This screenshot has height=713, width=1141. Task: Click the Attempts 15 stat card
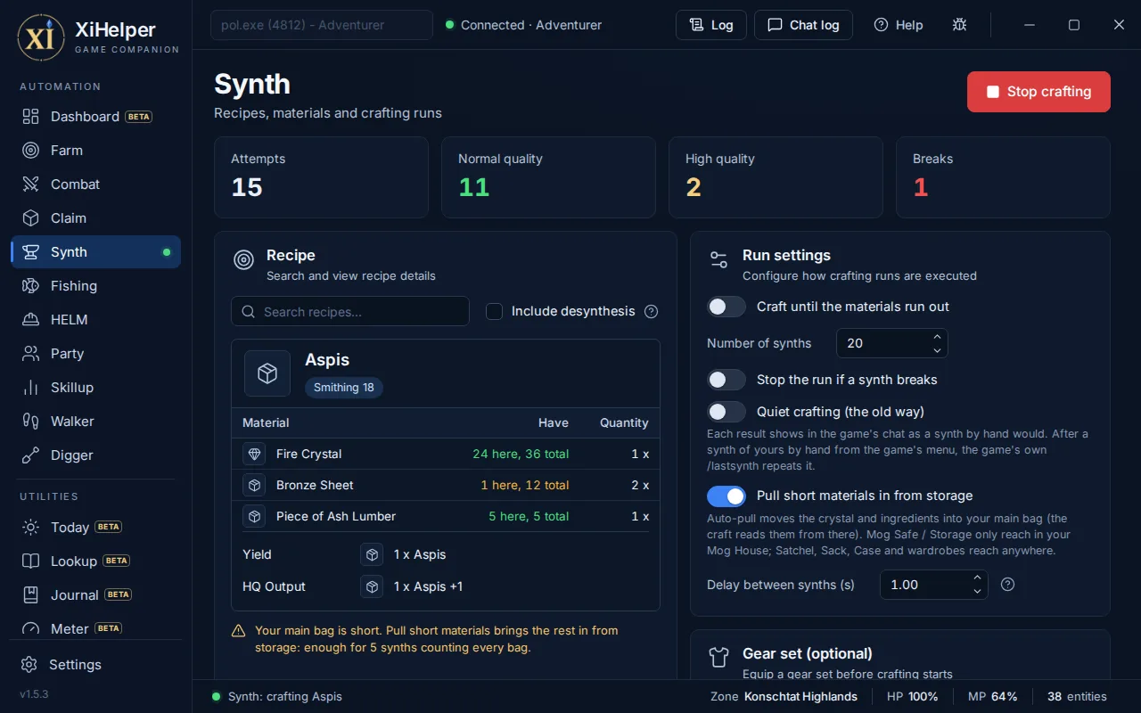tap(321, 177)
